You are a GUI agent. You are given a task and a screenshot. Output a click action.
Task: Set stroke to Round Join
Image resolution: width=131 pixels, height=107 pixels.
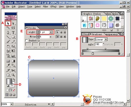(61, 37)
